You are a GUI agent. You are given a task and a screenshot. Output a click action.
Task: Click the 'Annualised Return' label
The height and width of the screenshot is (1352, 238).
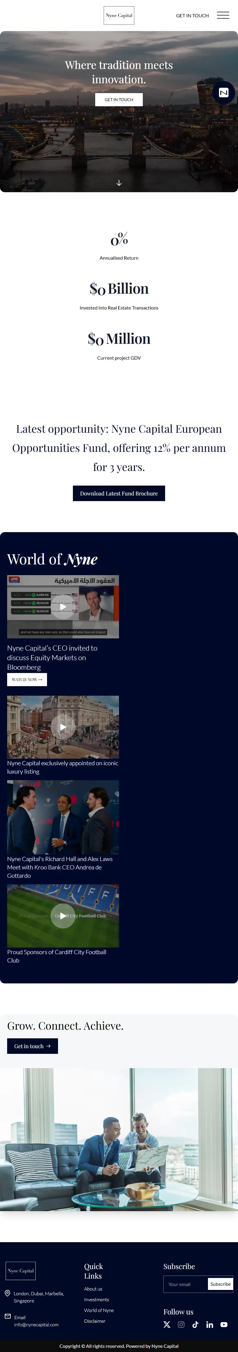pyautogui.click(x=119, y=258)
